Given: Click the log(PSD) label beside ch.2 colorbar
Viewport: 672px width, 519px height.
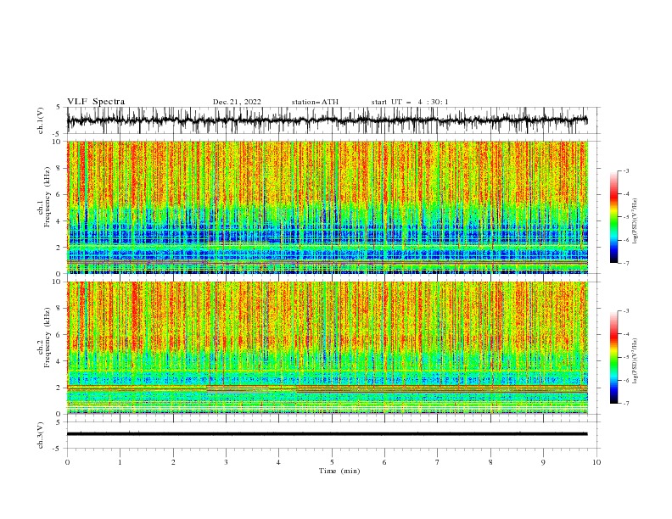Looking at the screenshot, I should (x=635, y=360).
